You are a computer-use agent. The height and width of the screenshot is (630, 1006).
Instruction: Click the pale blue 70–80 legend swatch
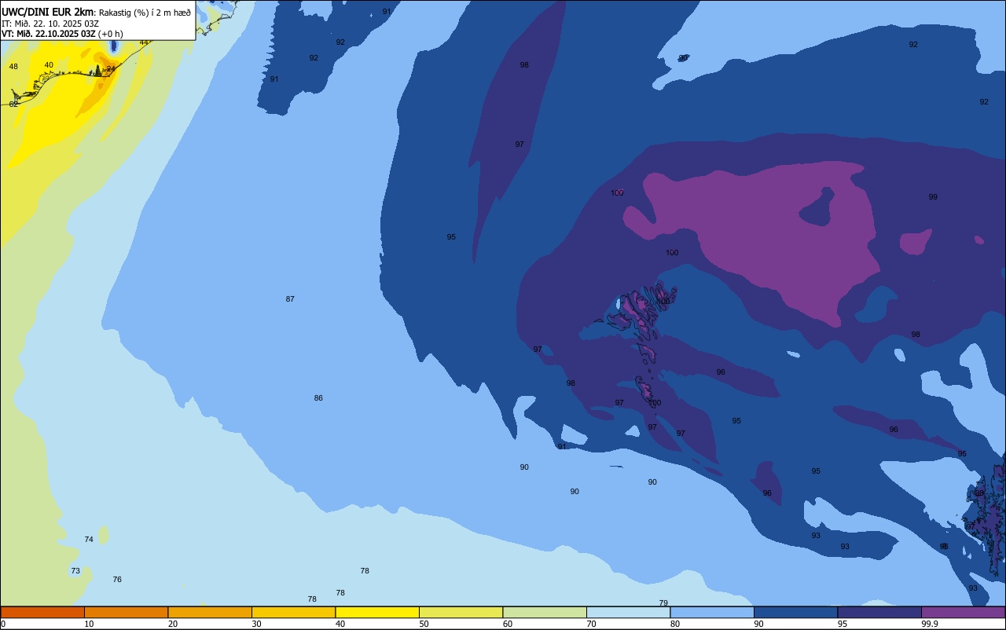coord(628,612)
